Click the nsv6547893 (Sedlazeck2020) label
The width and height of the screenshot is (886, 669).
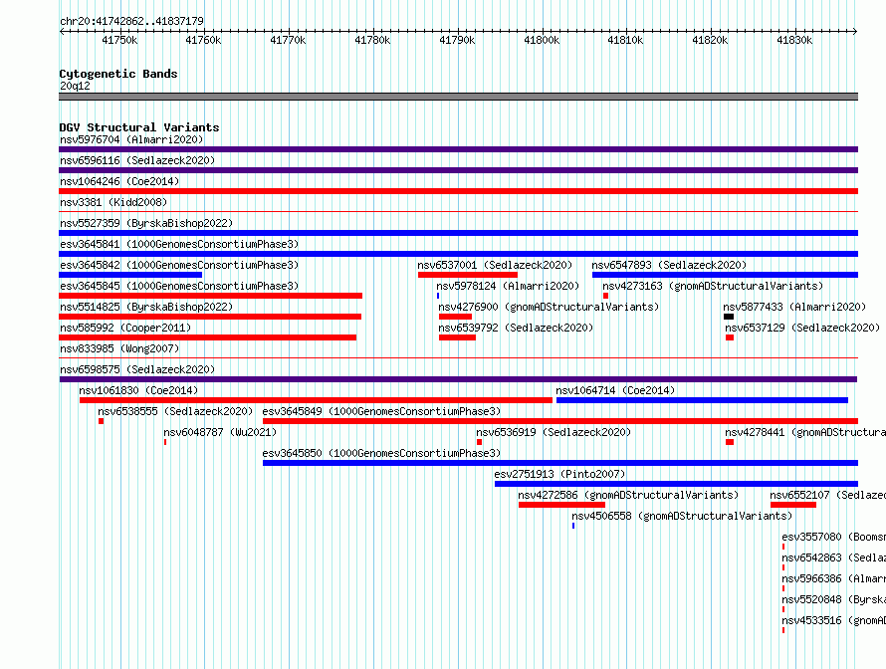[x=669, y=265]
